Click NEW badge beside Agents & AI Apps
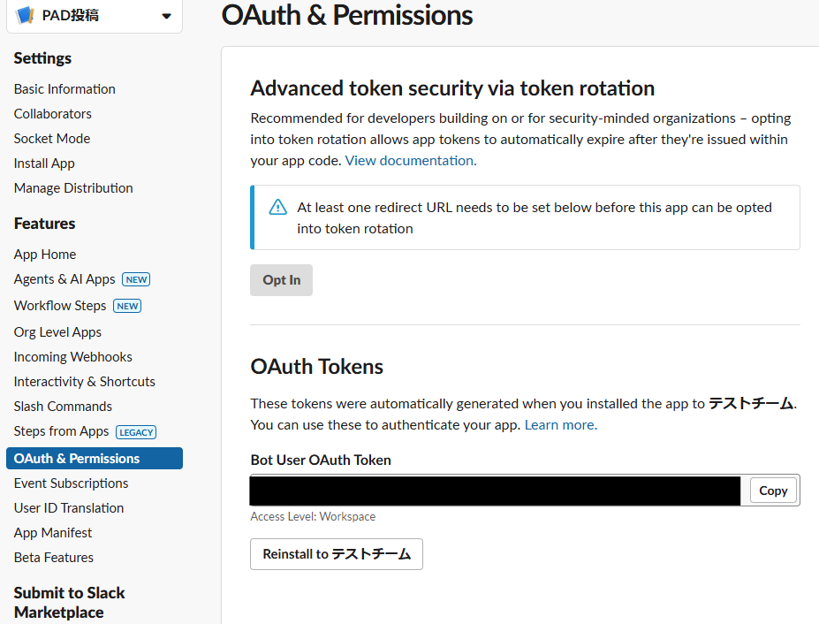Viewport: 819px width, 624px height. point(136,279)
